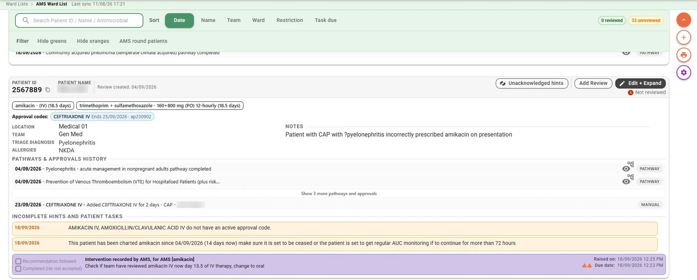This screenshot has width=697, height=280.
Task: Sort the list by Task due
Action: [326, 20]
